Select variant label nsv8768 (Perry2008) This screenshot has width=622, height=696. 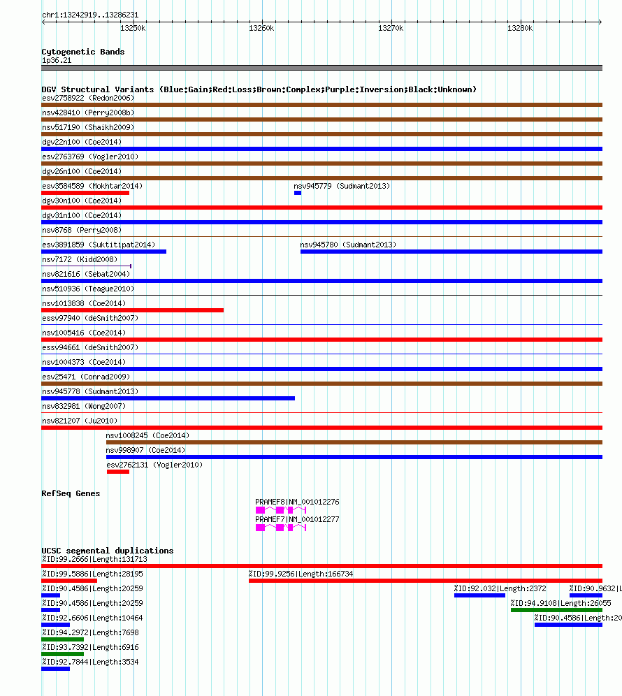(82, 230)
